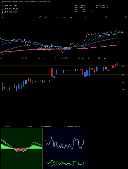The image size is (128, 169).
Task: Select the 'DOW ST: 85.62' label
Action: pyautogui.click(x=10, y=6)
